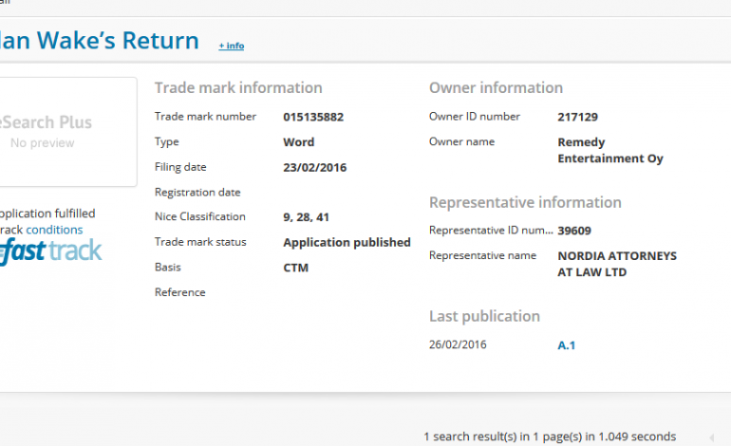Click the 'Trade mark information' section heading
This screenshot has width=731, height=446.
(238, 88)
